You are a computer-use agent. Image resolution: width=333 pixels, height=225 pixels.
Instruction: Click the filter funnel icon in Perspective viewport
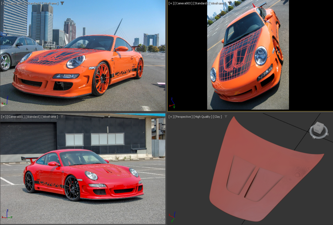click(226, 116)
